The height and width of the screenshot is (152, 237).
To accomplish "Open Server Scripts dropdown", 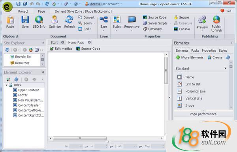I will [x=156, y=23].
